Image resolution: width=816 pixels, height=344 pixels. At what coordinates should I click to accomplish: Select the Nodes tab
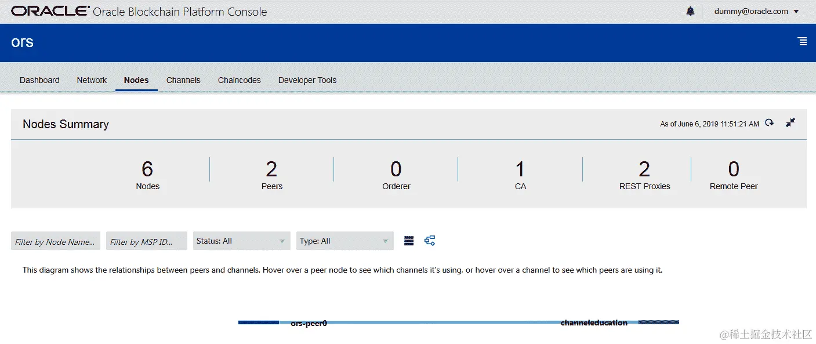pos(136,80)
